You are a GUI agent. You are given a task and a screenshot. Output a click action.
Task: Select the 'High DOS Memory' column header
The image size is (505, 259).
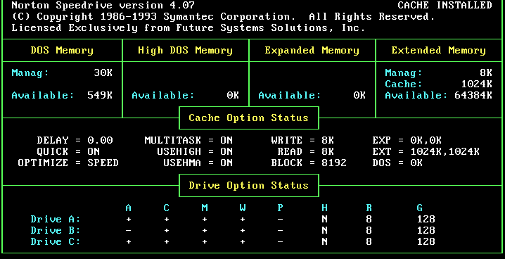click(185, 51)
